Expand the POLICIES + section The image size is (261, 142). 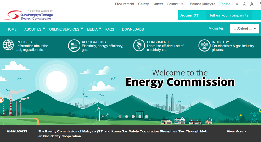(25, 42)
